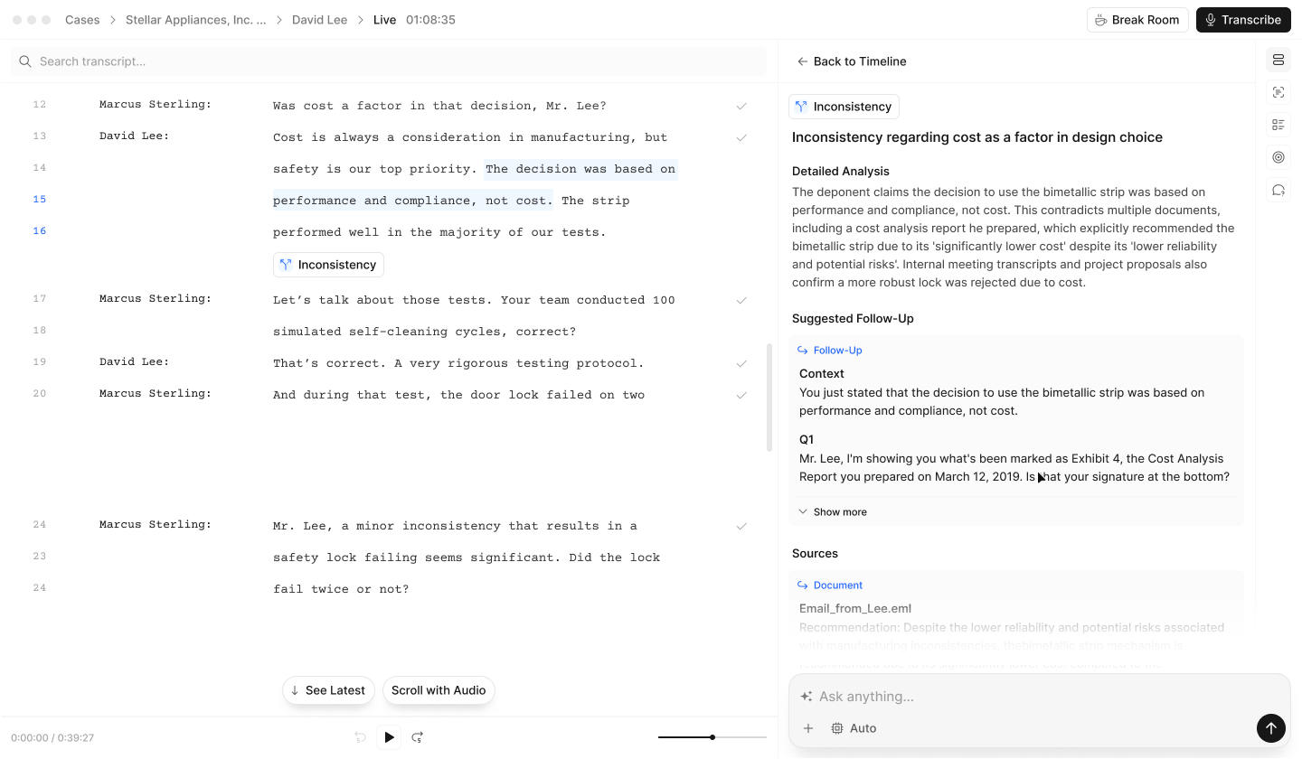Click the live timer 01:08:35

(430, 20)
